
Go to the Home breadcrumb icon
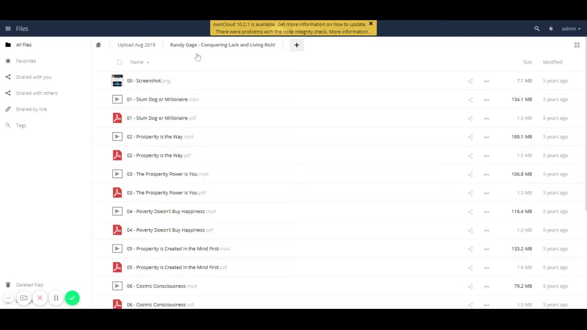tap(98, 45)
